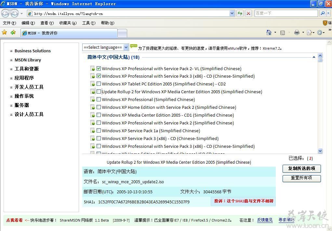
Task: Click download icon beside Update Rollup 2
Action: (93, 92)
